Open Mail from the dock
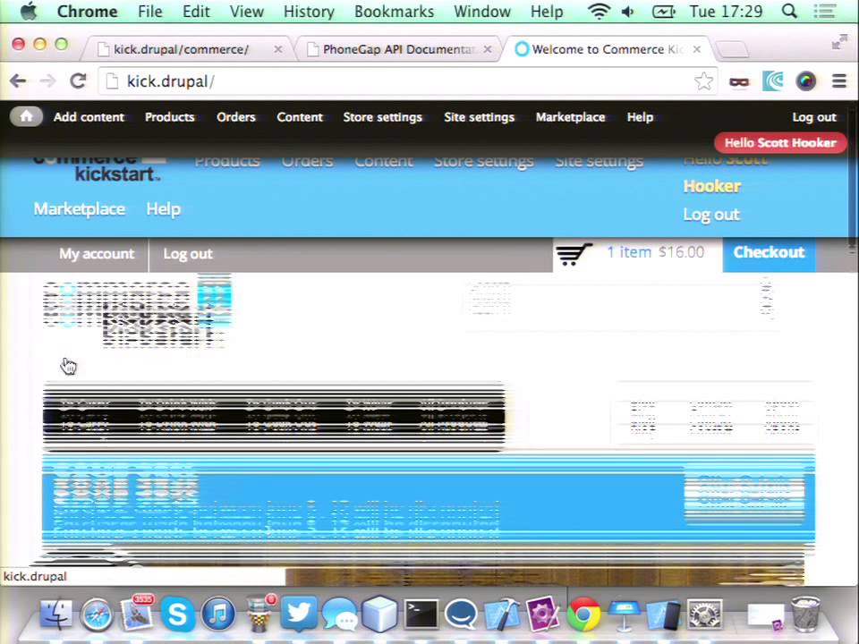The height and width of the screenshot is (644, 859). click(x=136, y=614)
